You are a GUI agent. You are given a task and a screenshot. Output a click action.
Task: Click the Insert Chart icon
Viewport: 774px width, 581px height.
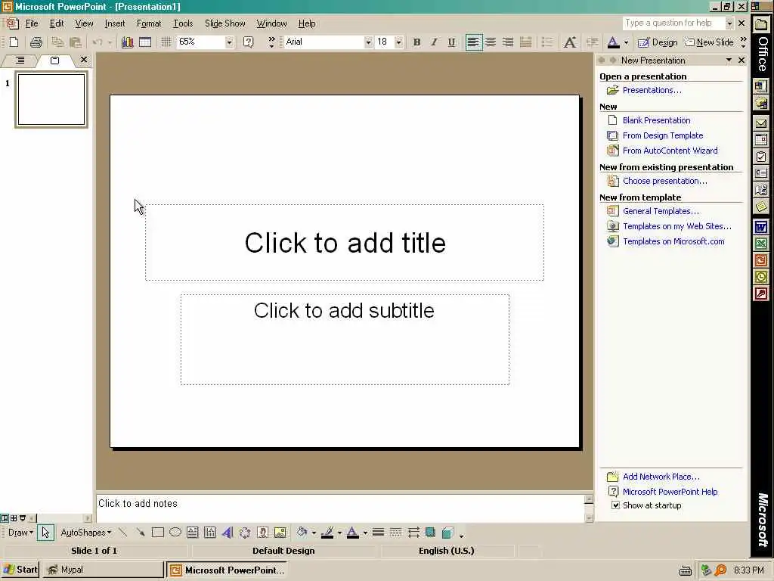pyautogui.click(x=127, y=42)
